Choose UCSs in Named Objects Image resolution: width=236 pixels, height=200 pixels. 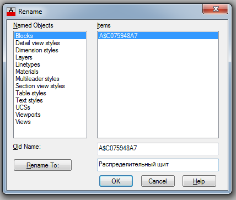coord(23,107)
